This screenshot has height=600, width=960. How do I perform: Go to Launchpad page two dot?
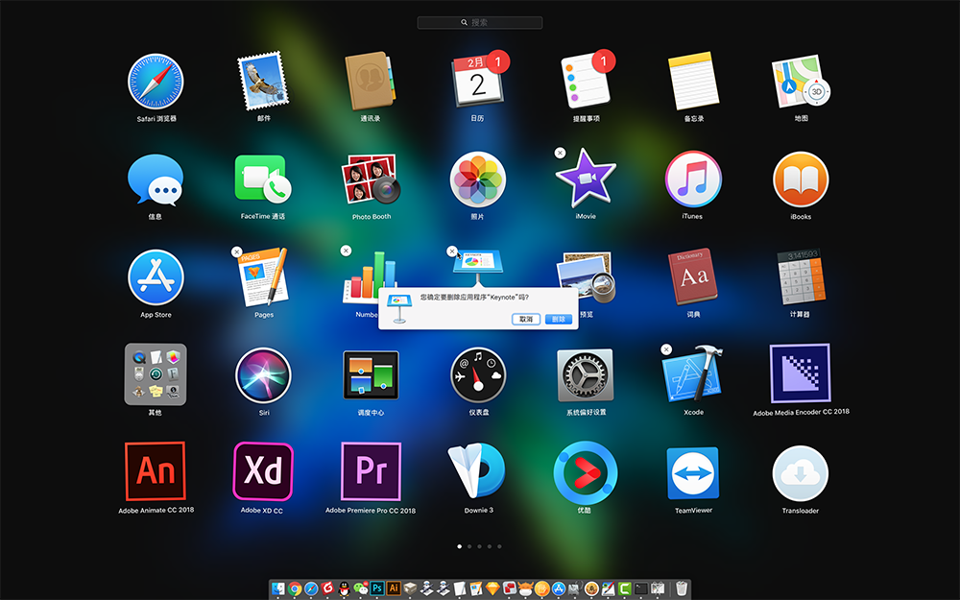coord(469,546)
